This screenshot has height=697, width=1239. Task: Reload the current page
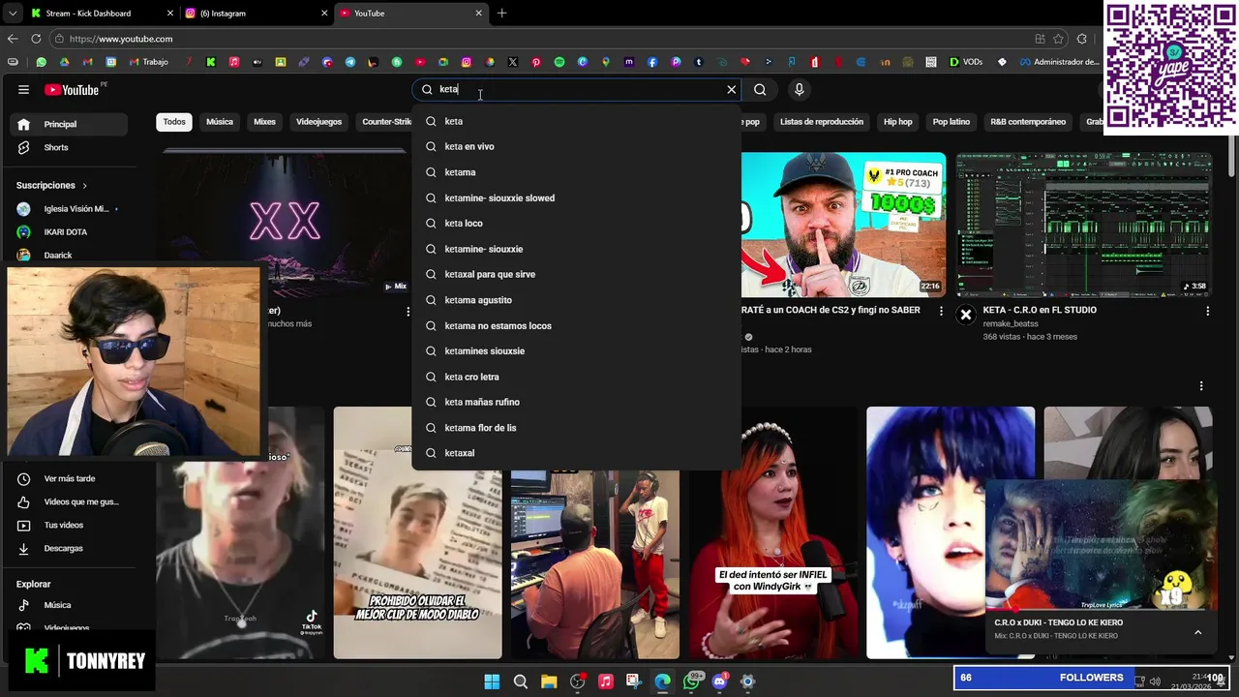tap(36, 39)
